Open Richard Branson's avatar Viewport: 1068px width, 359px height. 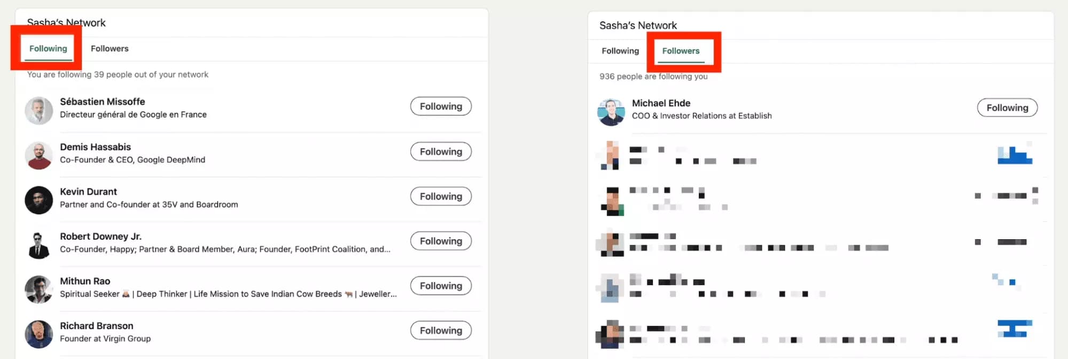38,334
